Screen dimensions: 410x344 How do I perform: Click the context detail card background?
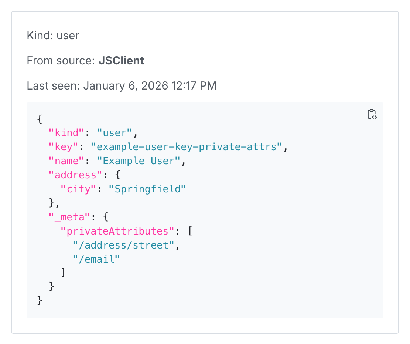pyautogui.click(x=205, y=326)
